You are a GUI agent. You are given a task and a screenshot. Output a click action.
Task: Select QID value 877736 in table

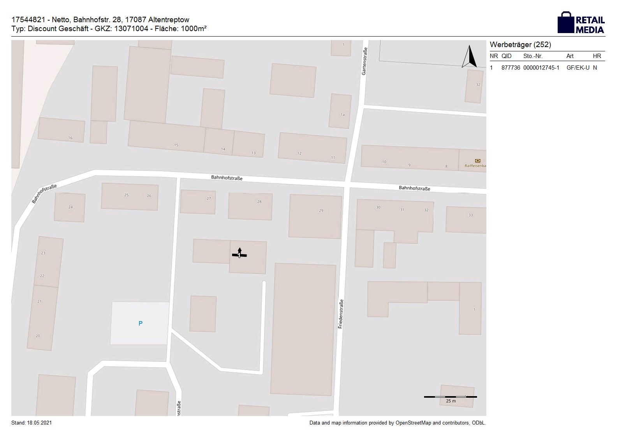coord(511,68)
